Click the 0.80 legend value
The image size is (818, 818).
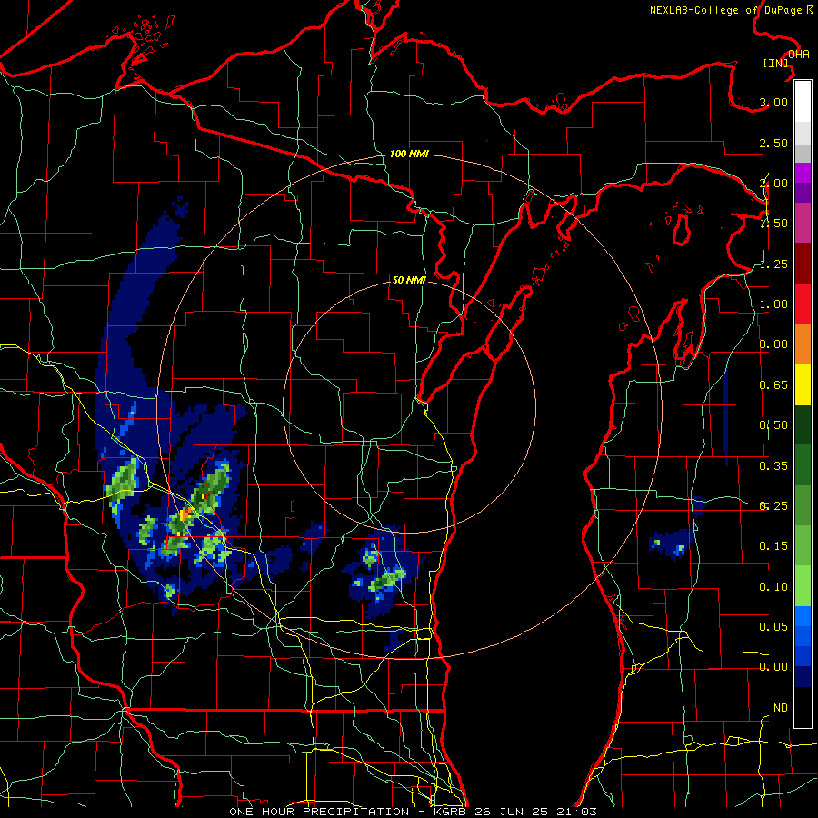pos(773,344)
